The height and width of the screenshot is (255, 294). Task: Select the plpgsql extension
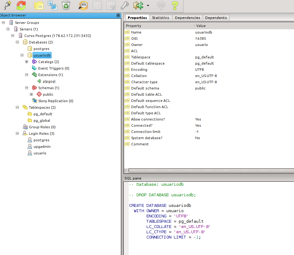tap(48, 81)
